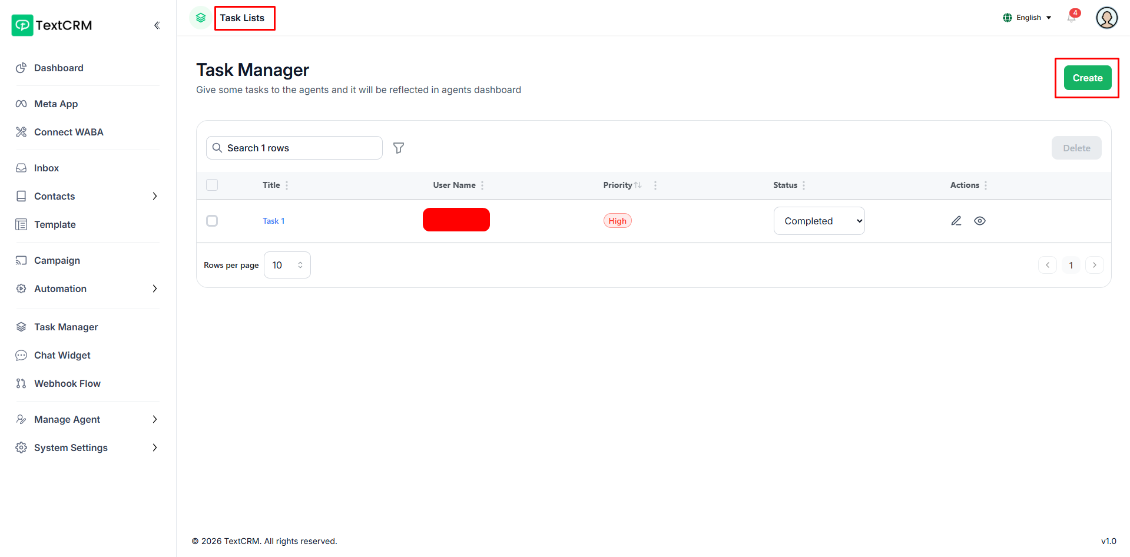The width and height of the screenshot is (1130, 557).
Task: Open the user profile avatar
Action: [1106, 18]
